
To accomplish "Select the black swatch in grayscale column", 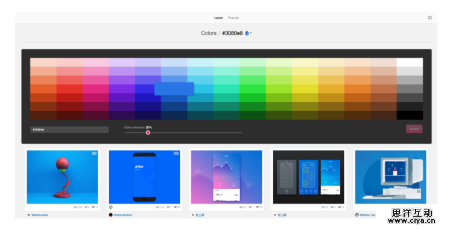I will pos(410,115).
